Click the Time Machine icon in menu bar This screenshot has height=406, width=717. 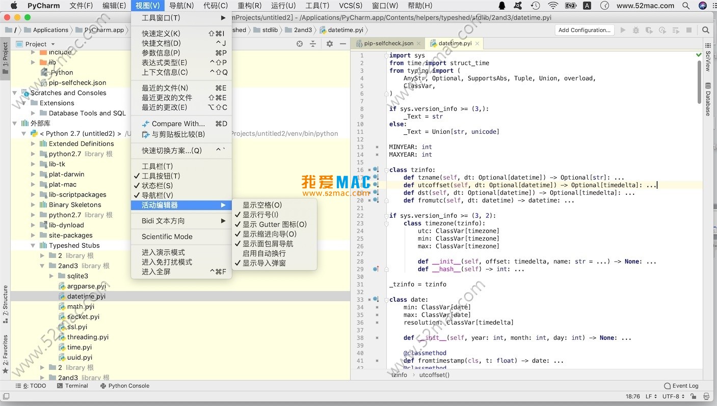tap(535, 6)
